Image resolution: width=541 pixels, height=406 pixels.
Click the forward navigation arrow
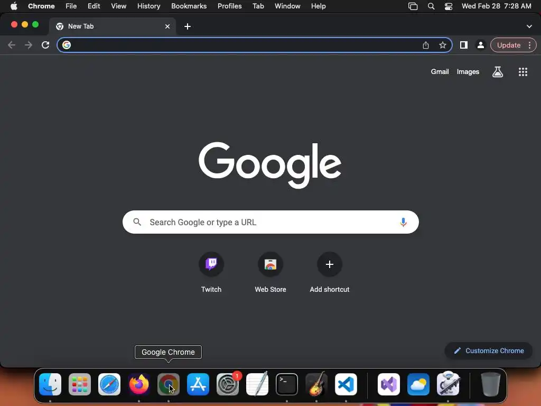(x=29, y=45)
